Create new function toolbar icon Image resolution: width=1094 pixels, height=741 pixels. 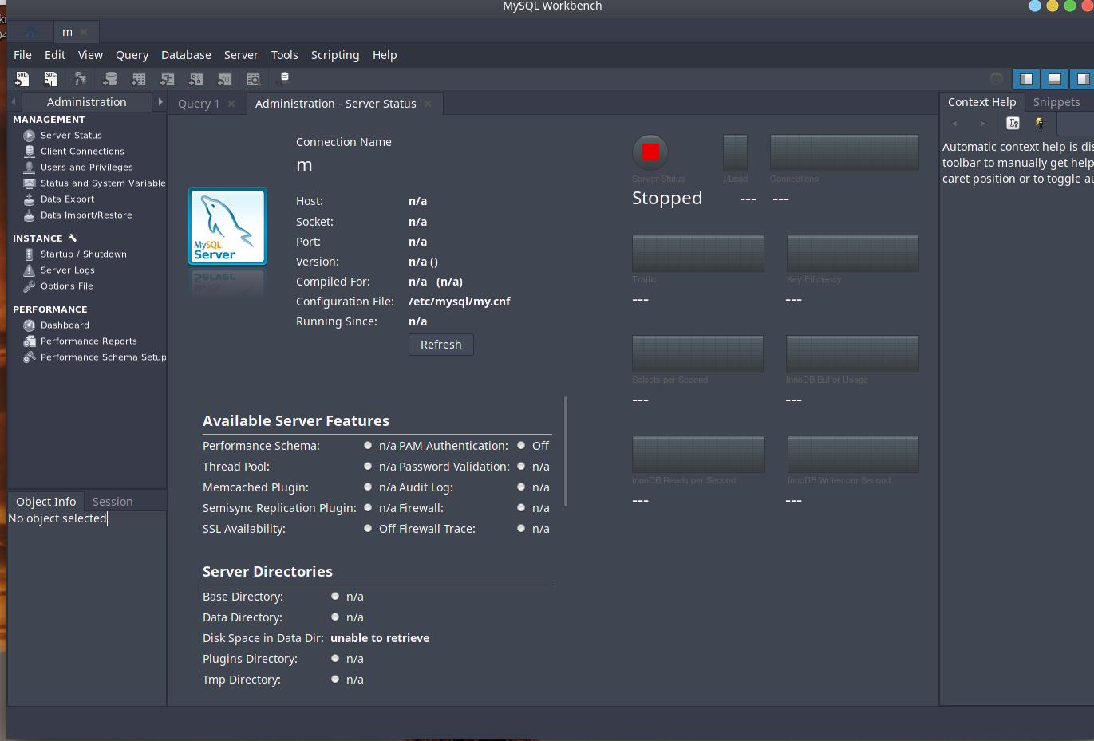225,79
